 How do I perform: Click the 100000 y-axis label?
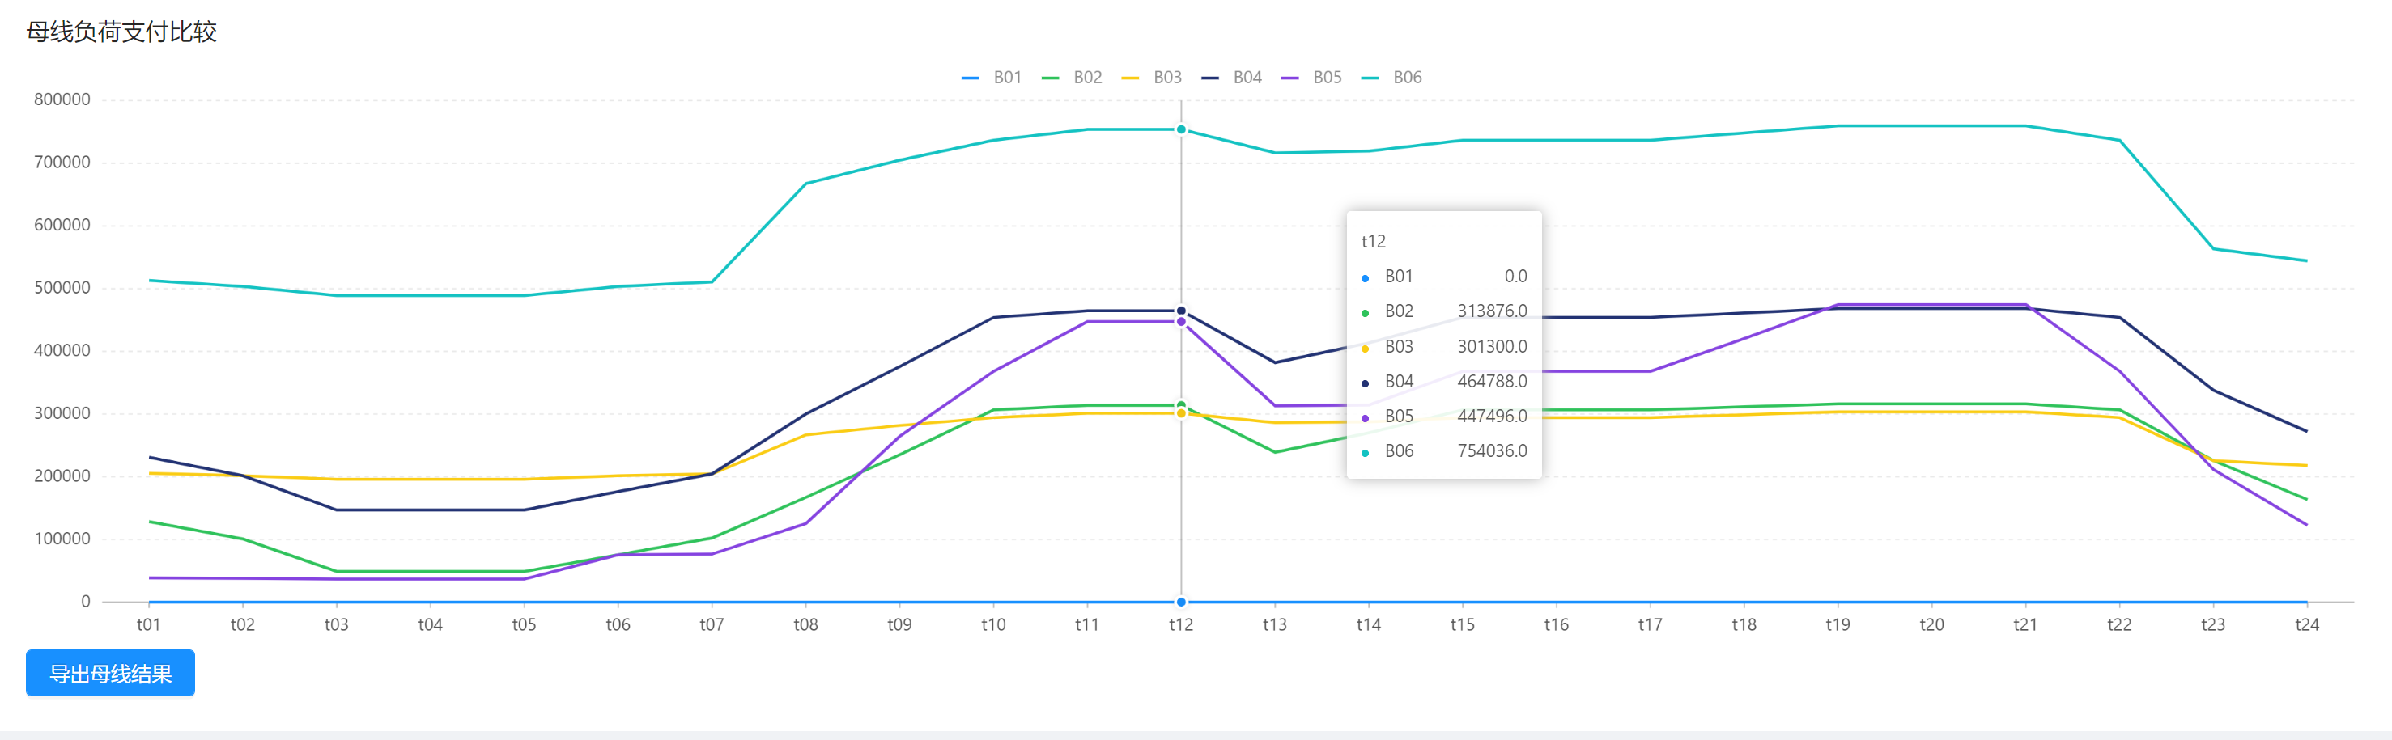click(62, 539)
